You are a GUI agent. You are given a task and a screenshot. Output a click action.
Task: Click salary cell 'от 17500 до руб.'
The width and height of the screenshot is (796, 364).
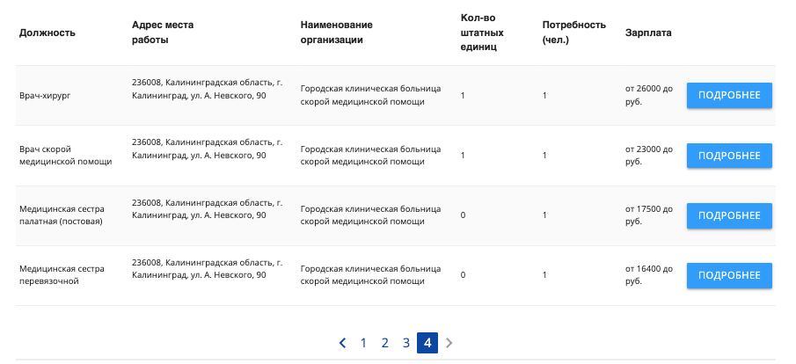coord(648,215)
